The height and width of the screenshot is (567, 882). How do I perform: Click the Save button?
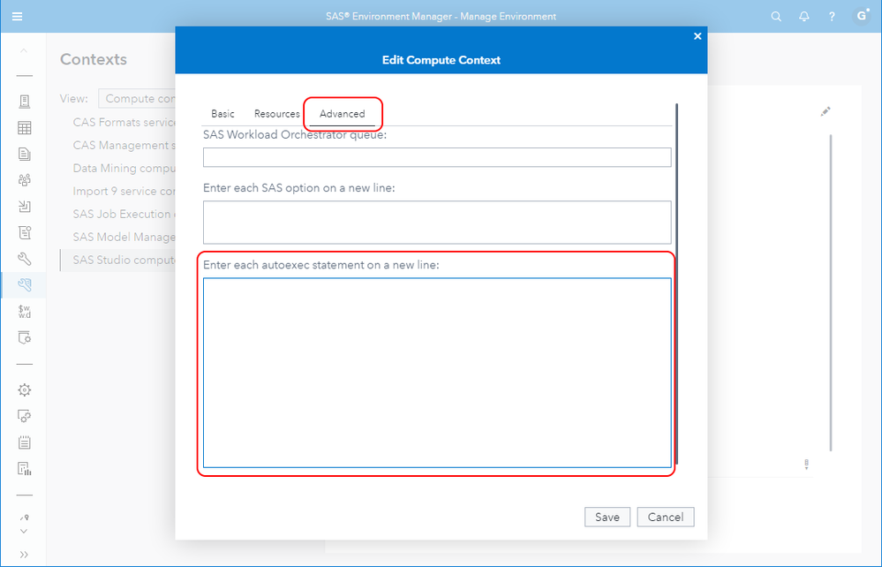pos(607,517)
